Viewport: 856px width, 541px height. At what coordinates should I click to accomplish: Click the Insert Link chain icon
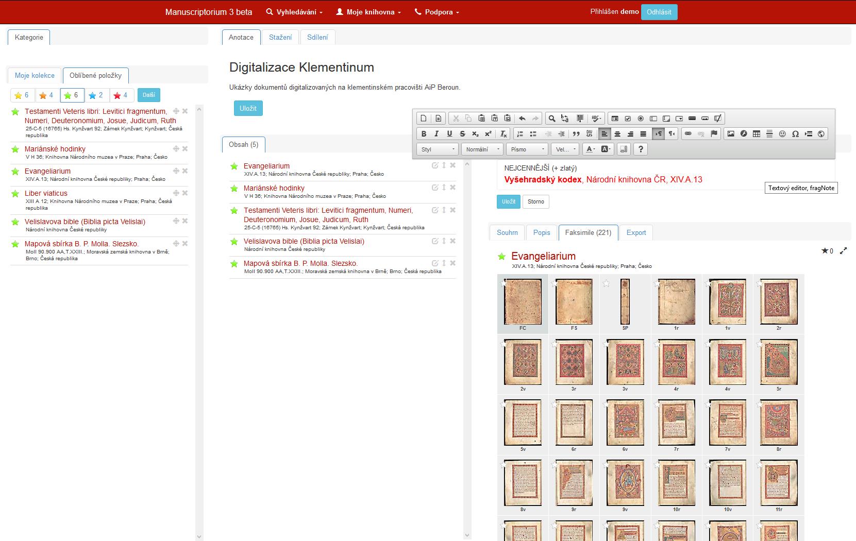(x=688, y=133)
